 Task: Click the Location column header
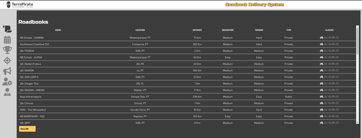tap(140, 30)
